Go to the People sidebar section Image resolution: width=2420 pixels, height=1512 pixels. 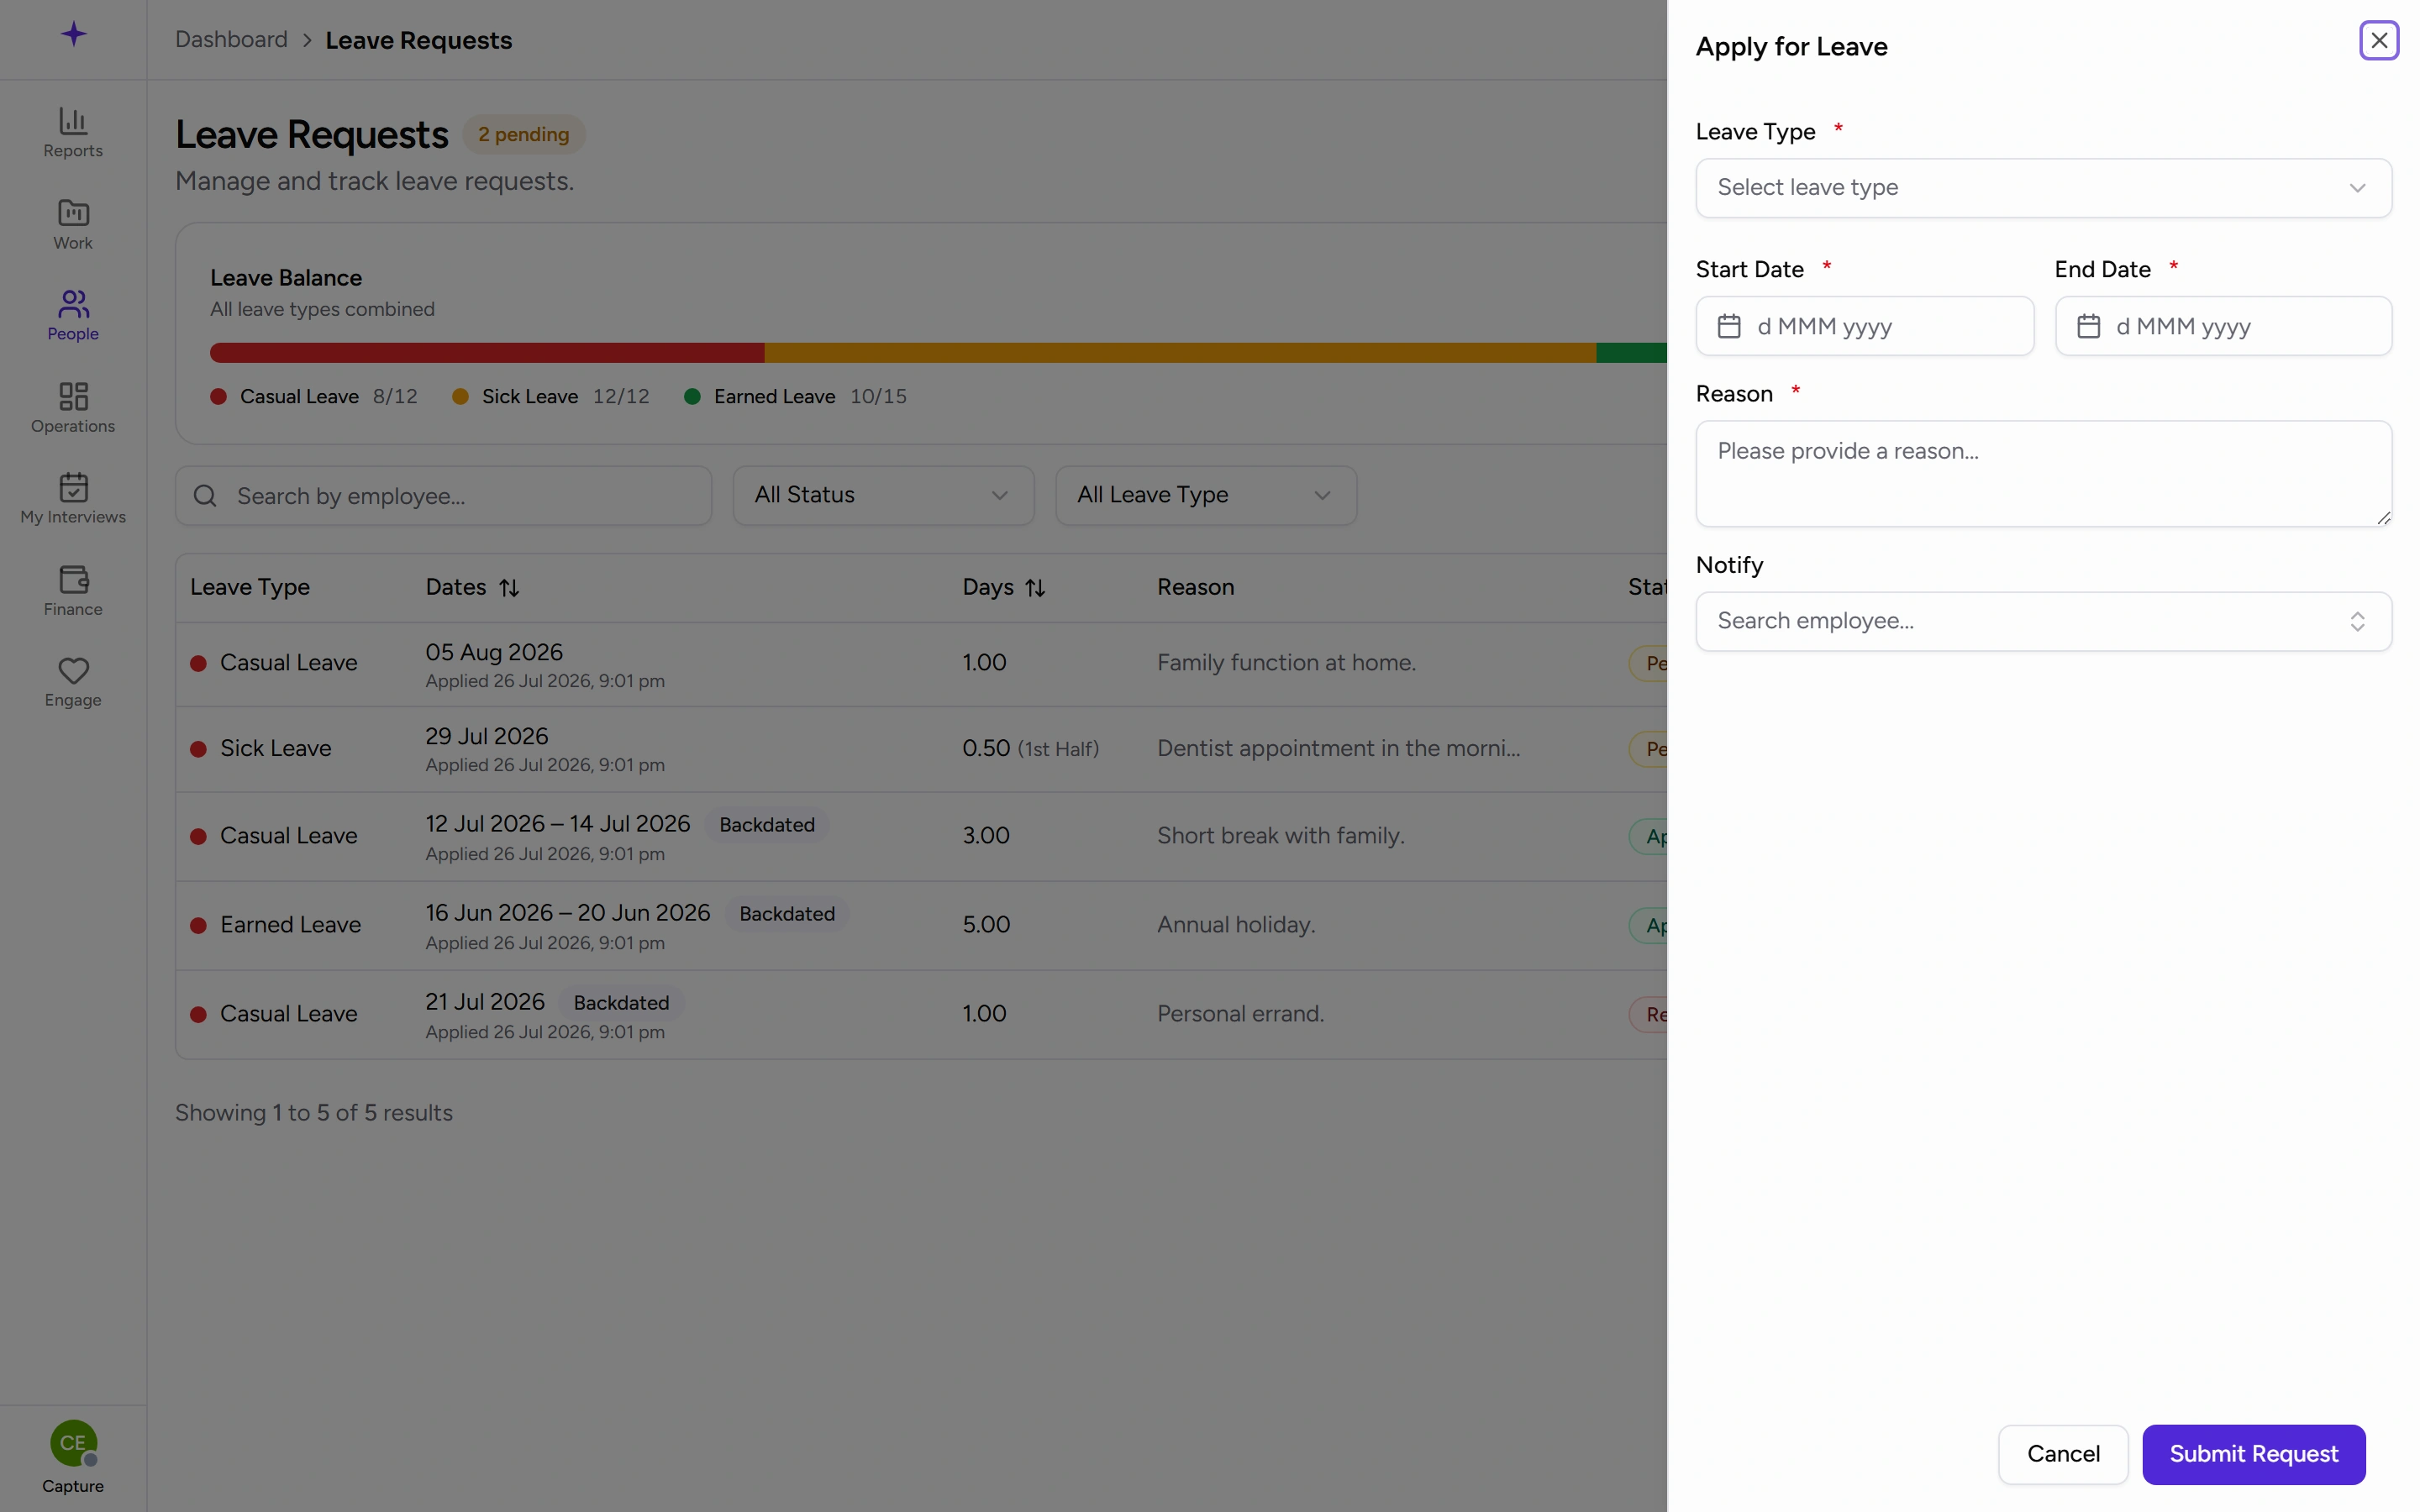[73, 315]
